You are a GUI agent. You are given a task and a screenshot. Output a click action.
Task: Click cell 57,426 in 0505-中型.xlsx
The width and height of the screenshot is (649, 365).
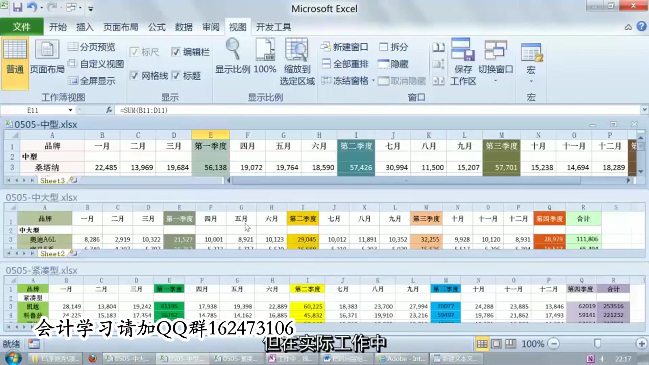[356, 167]
